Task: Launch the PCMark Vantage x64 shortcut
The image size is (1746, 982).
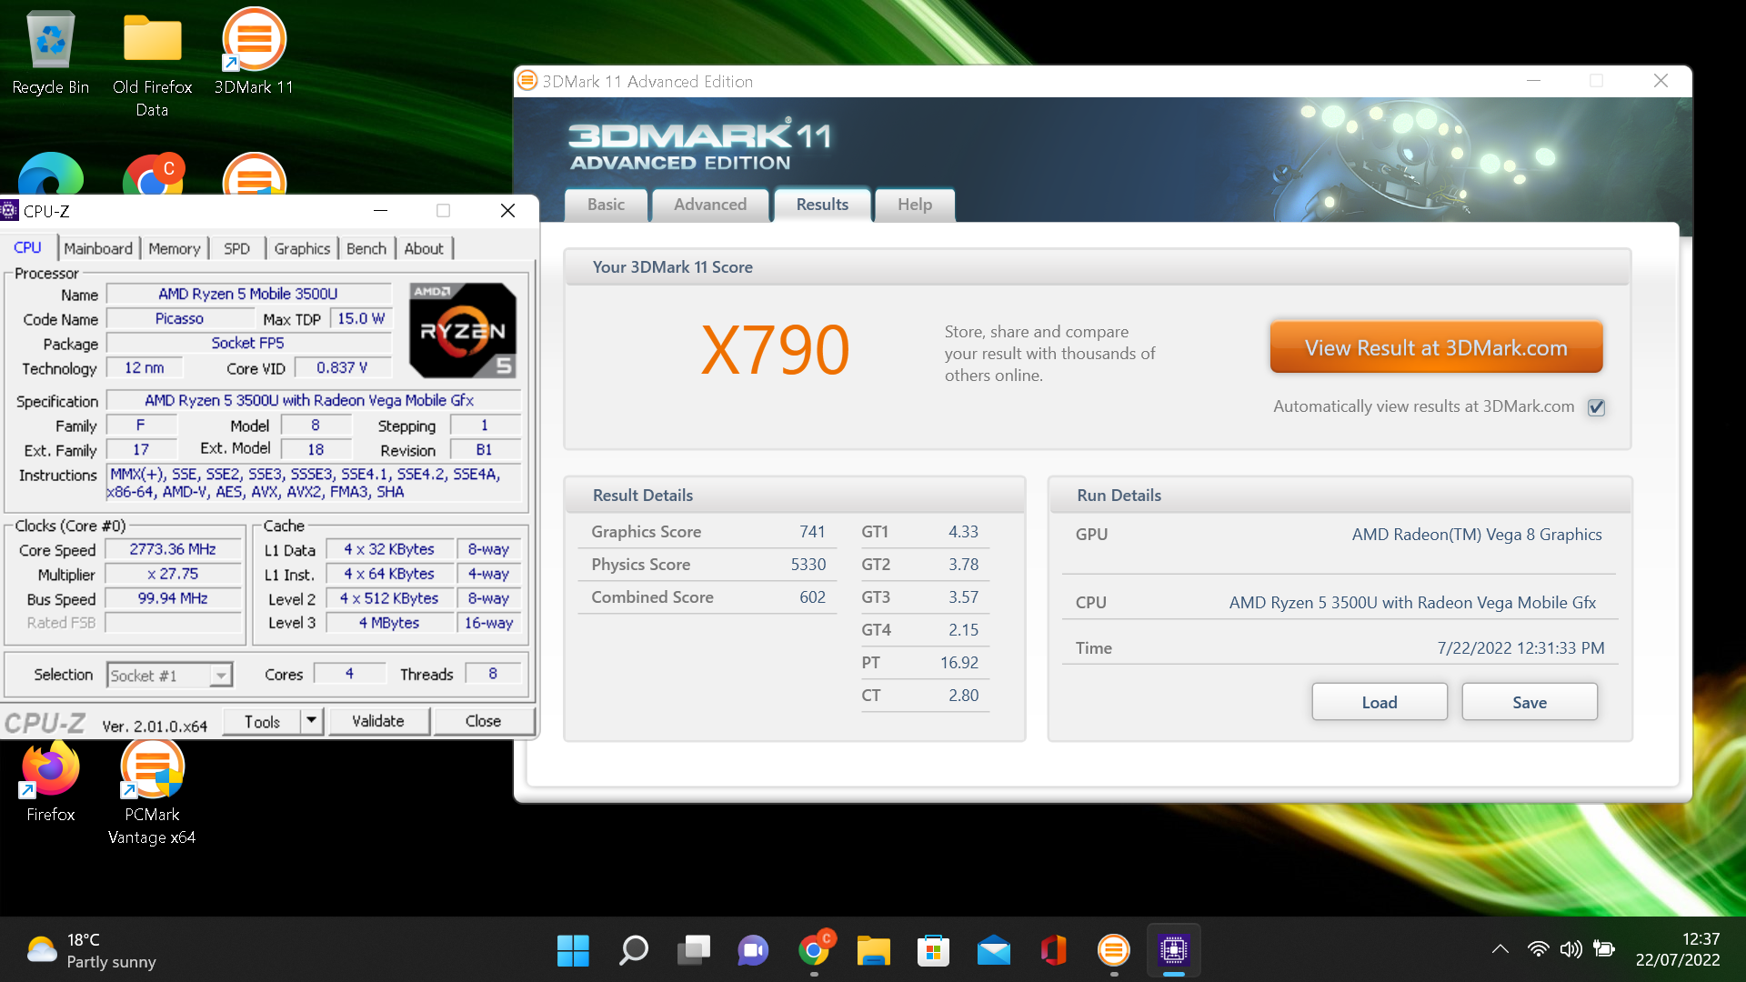Action: pyautogui.click(x=152, y=793)
